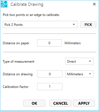Click the APPLY button

point(84,103)
